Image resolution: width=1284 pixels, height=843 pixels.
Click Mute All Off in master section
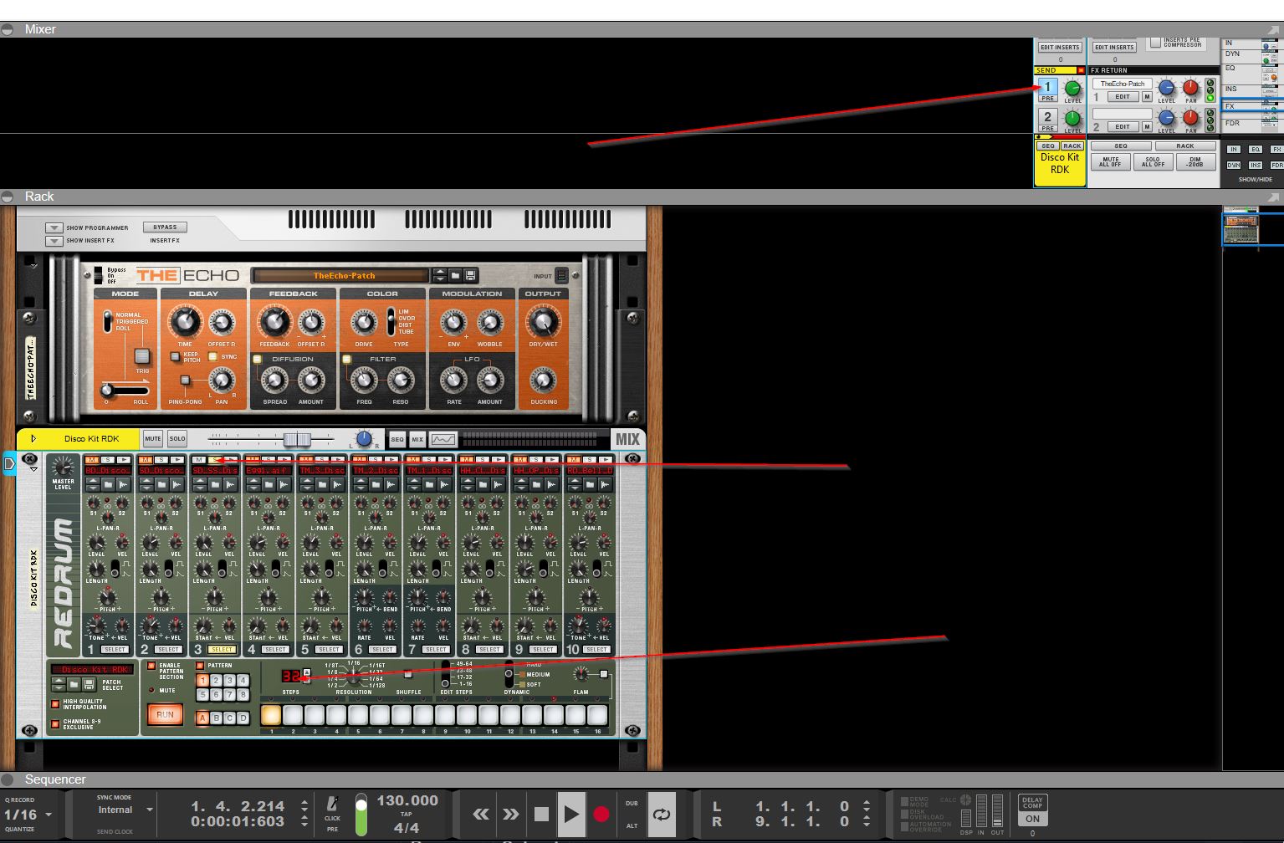click(x=1111, y=161)
